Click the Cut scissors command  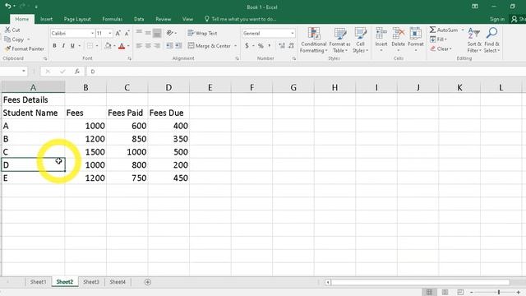tap(13, 30)
